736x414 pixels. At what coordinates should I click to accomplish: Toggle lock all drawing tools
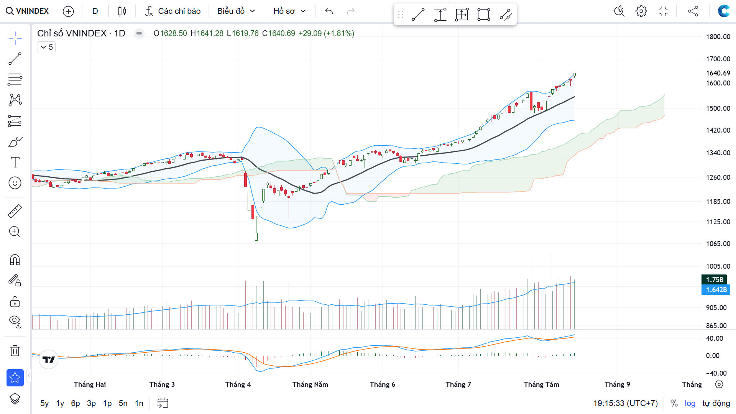pos(15,302)
